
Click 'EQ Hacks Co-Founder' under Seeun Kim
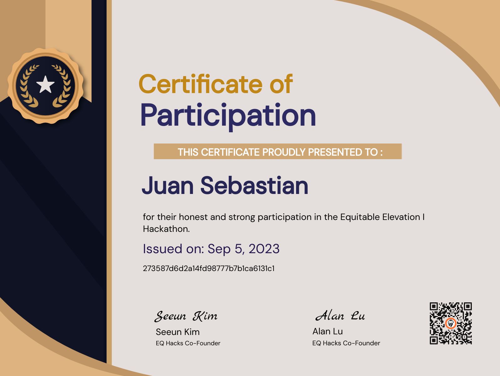click(x=188, y=343)
